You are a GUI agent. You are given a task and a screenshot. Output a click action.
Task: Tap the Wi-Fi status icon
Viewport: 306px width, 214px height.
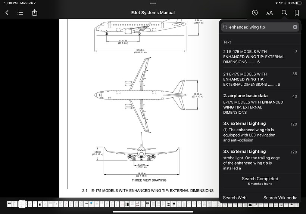coord(281,3)
